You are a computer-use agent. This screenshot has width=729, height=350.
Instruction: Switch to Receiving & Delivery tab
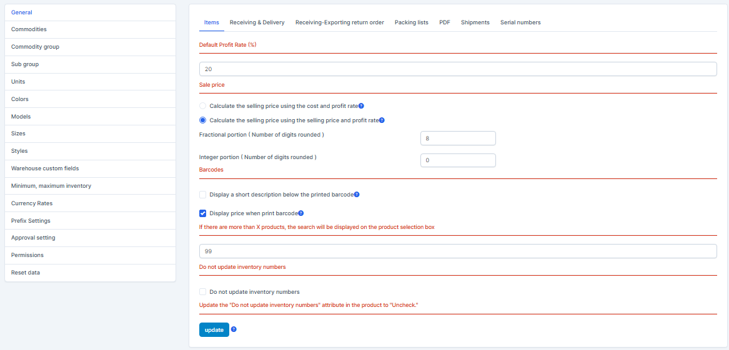tap(257, 22)
